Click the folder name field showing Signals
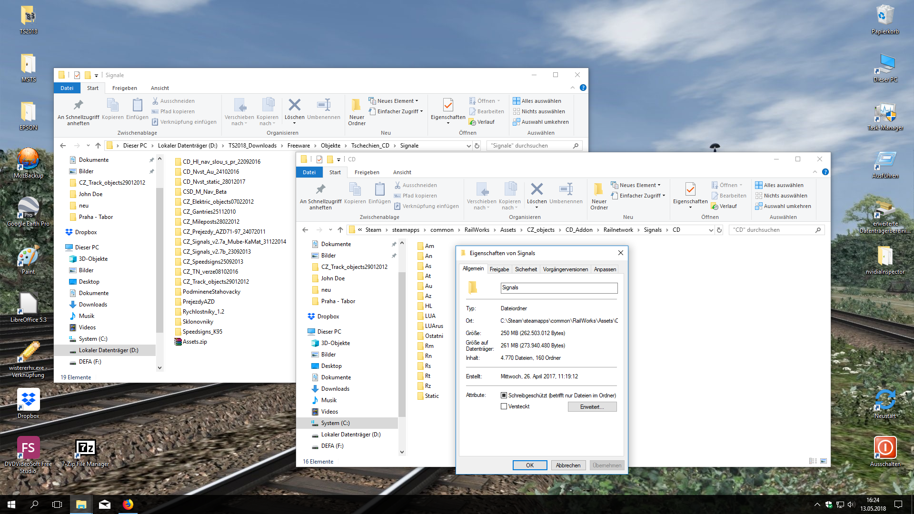 click(558, 288)
